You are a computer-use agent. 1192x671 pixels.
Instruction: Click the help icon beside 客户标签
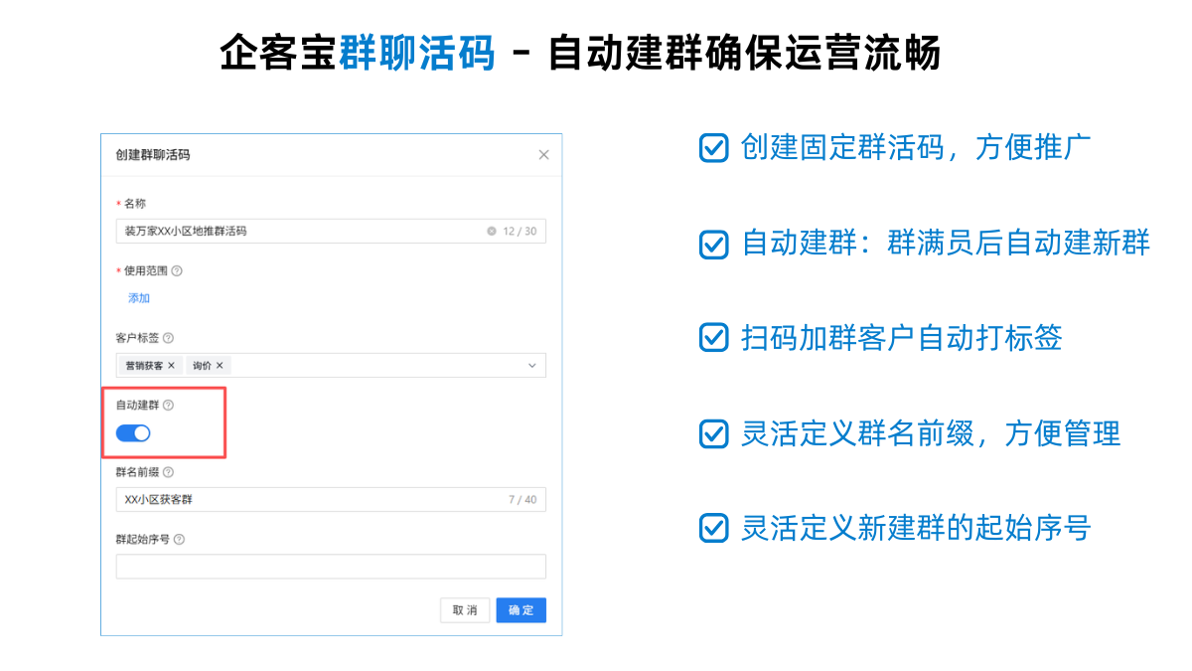click(x=168, y=338)
